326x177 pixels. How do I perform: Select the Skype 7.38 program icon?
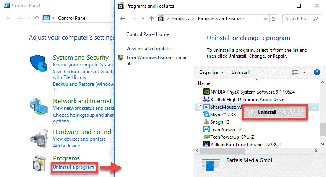coord(206,114)
